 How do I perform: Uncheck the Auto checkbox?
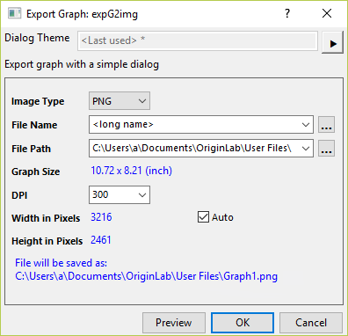pyautogui.click(x=203, y=217)
